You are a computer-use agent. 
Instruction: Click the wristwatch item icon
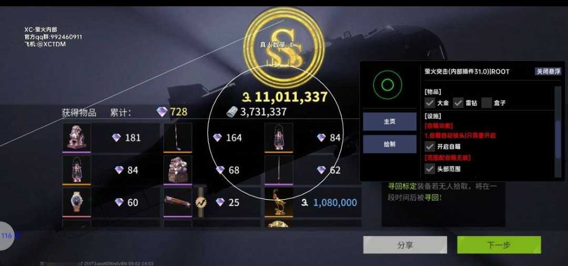[x=76, y=202]
